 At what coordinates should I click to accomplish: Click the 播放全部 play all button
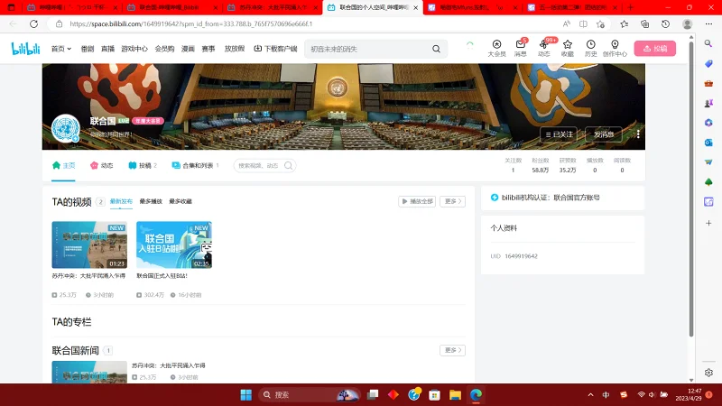point(417,201)
